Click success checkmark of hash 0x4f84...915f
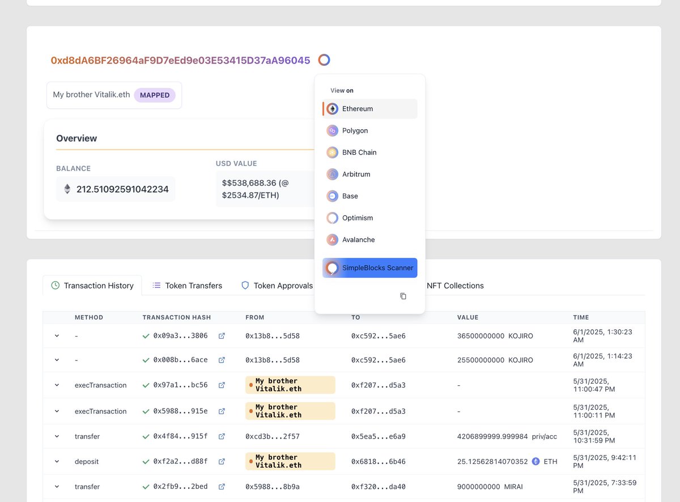680x502 pixels. click(x=146, y=436)
